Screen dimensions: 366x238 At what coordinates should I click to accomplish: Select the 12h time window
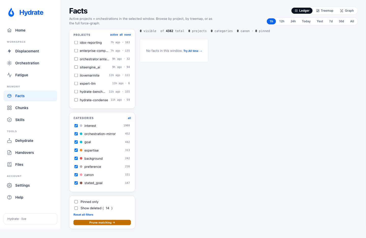282,21
